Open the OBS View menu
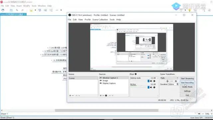The image size is (213, 120). 81,20
